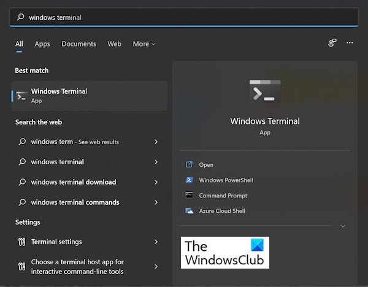Switch to the Web tab
The width and height of the screenshot is (368, 287).
[114, 44]
